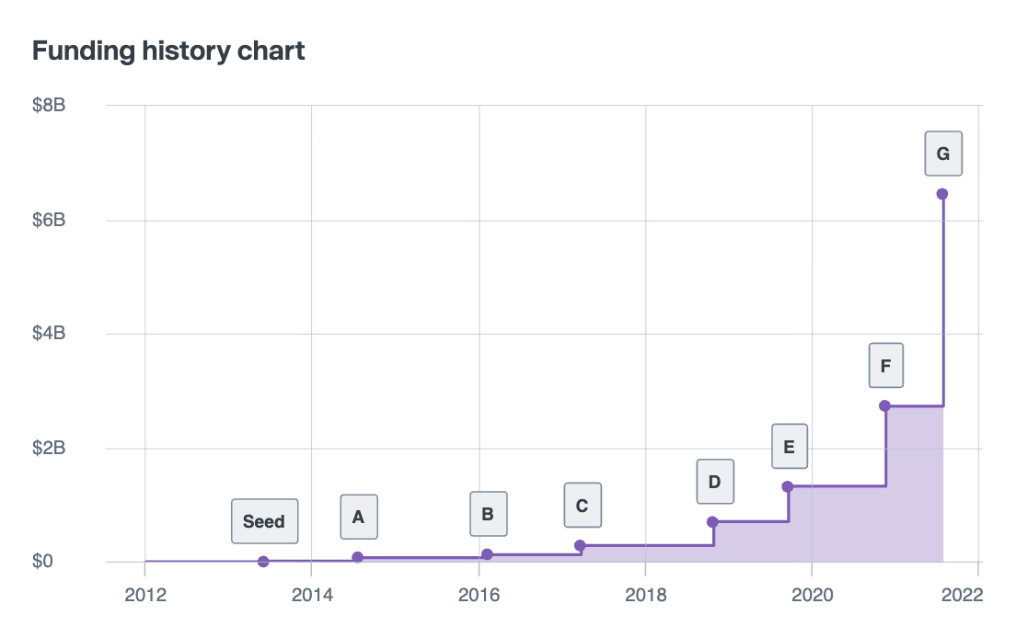Select the data point below label C
The image size is (1016, 638).
tap(580, 545)
